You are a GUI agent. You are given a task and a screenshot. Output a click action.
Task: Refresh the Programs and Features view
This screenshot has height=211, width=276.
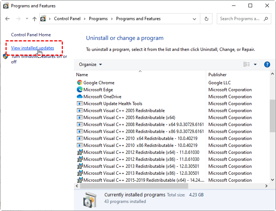click(x=206, y=19)
